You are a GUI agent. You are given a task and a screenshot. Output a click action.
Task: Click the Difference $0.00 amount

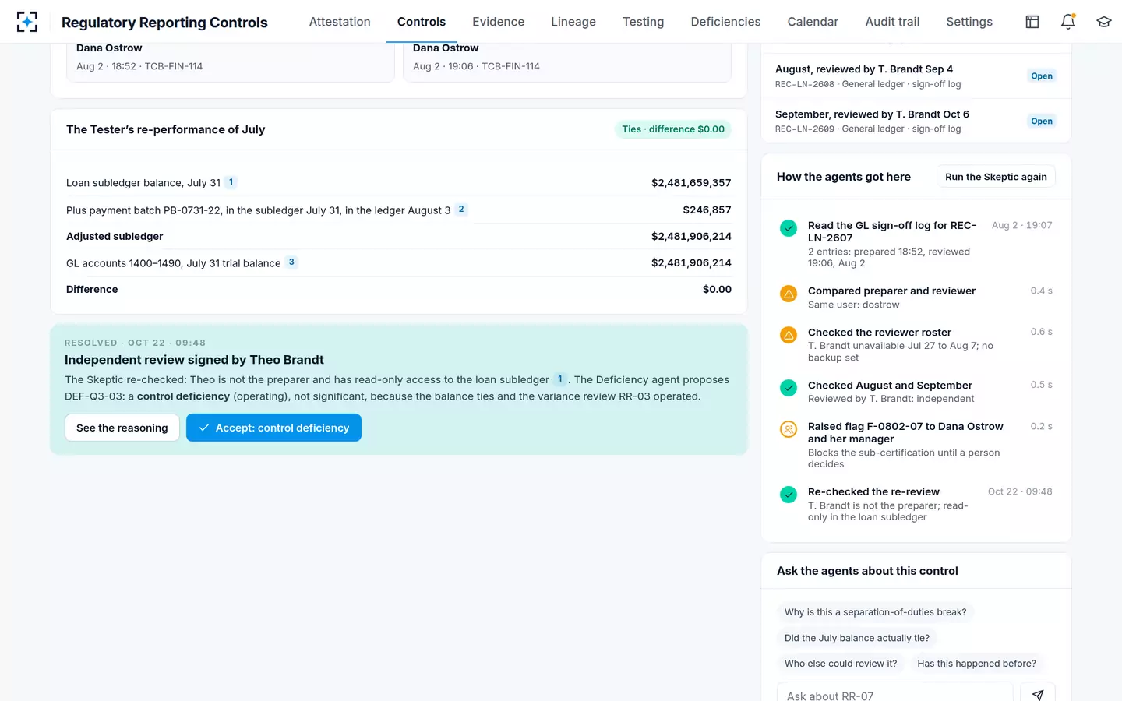pos(717,289)
